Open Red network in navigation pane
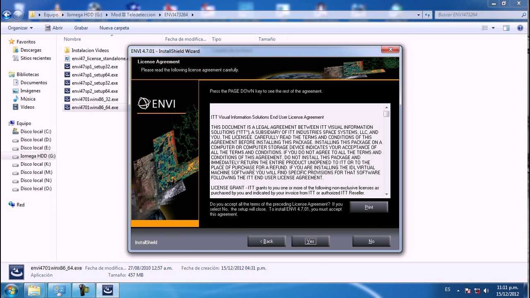This screenshot has height=298, width=530. click(x=20, y=205)
